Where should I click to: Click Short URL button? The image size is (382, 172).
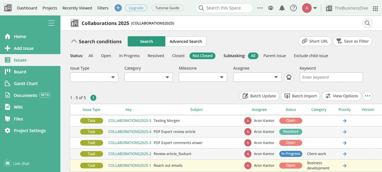pyautogui.click(x=315, y=41)
